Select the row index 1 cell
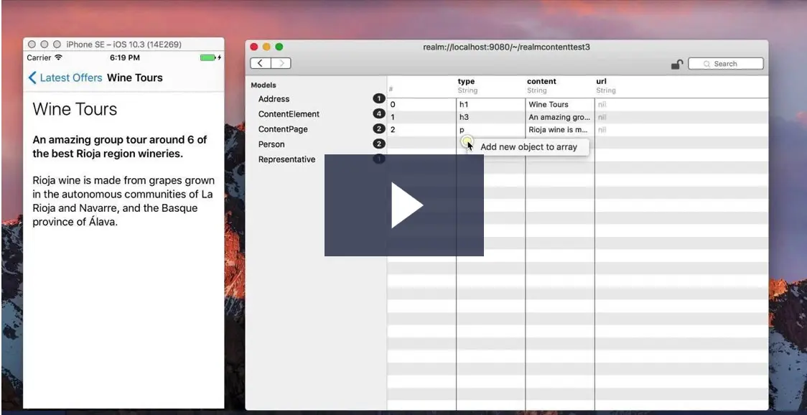807x415 pixels. coord(421,118)
